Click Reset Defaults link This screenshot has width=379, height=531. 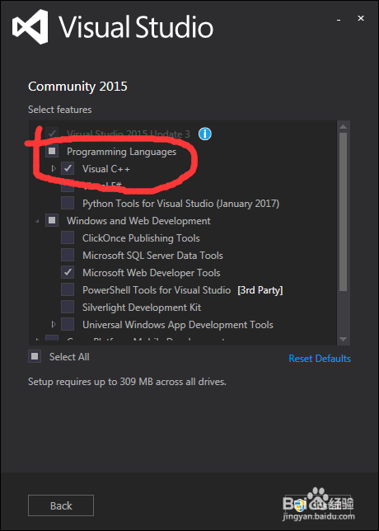[320, 359]
